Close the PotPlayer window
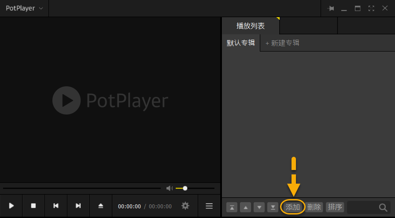The height and width of the screenshot is (218, 395). [x=385, y=8]
